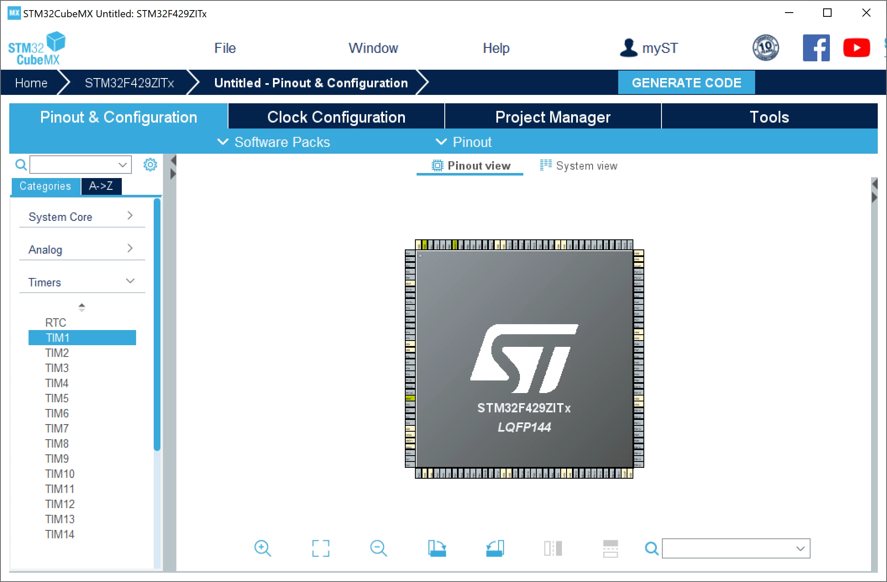Open the ST YouTube channel icon

point(856,48)
